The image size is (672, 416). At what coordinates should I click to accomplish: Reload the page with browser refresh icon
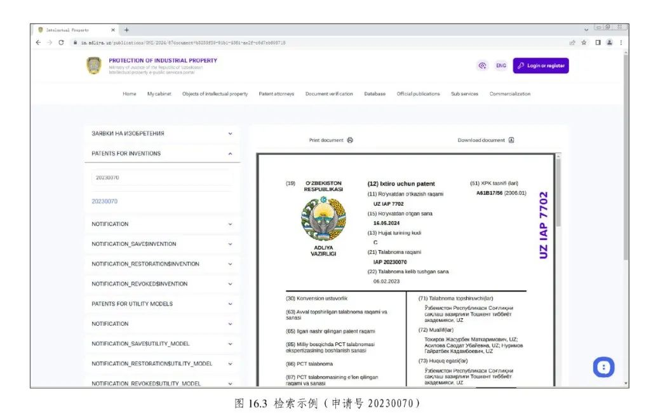click(61, 43)
